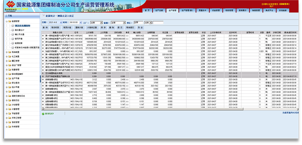This screenshot has width=302, height=145.
Task: Click the gear icon next to 能源结算
Action: coord(13,43)
